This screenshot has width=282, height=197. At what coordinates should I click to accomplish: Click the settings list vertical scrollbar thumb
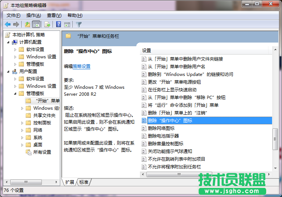[x=275, y=139]
